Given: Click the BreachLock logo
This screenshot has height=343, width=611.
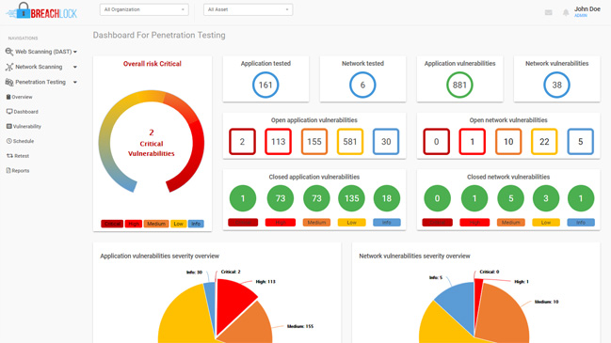Looking at the screenshot, I should pyautogui.click(x=41, y=11).
